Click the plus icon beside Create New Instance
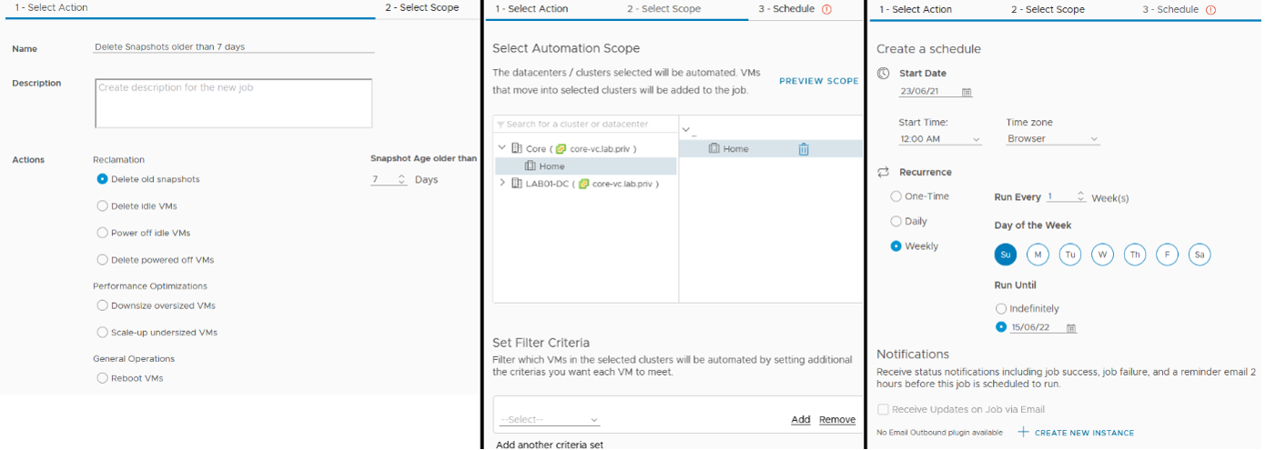 coord(1023,432)
